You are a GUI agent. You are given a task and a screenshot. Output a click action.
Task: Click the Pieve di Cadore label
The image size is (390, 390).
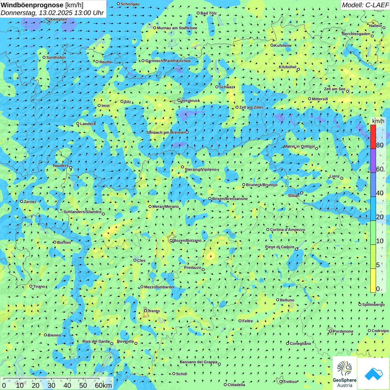[280, 247]
